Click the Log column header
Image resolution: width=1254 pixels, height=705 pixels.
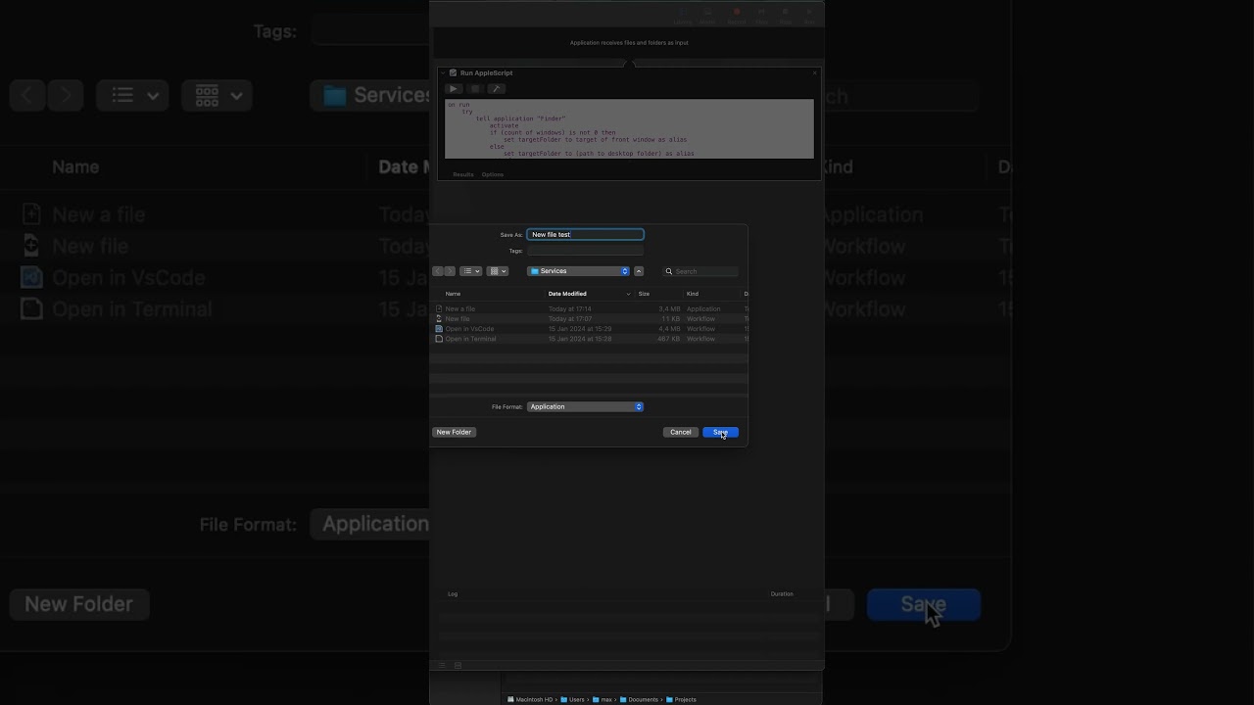pyautogui.click(x=453, y=593)
